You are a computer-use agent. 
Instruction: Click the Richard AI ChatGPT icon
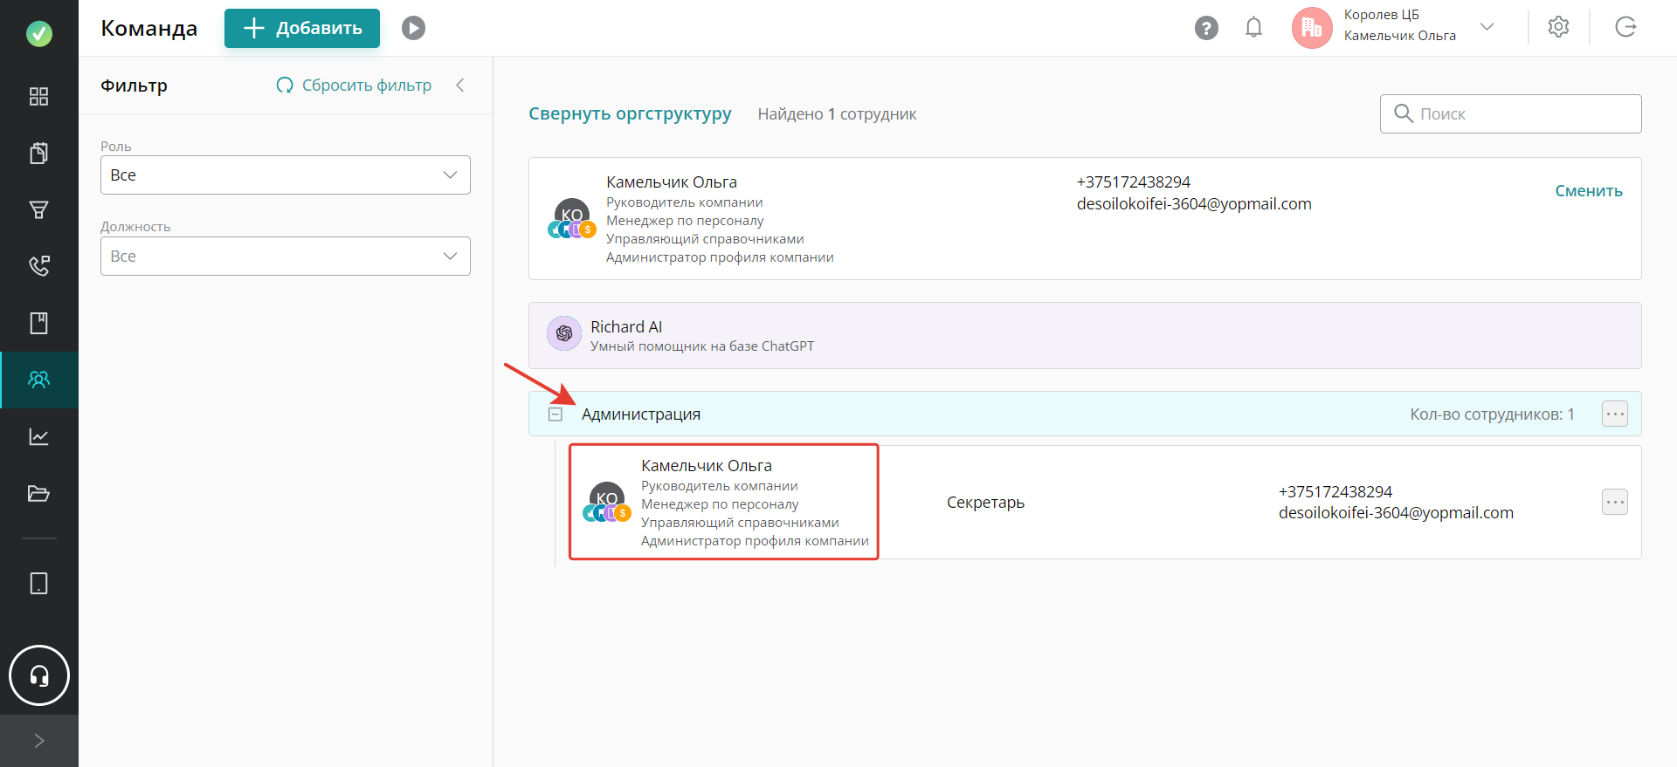point(564,333)
